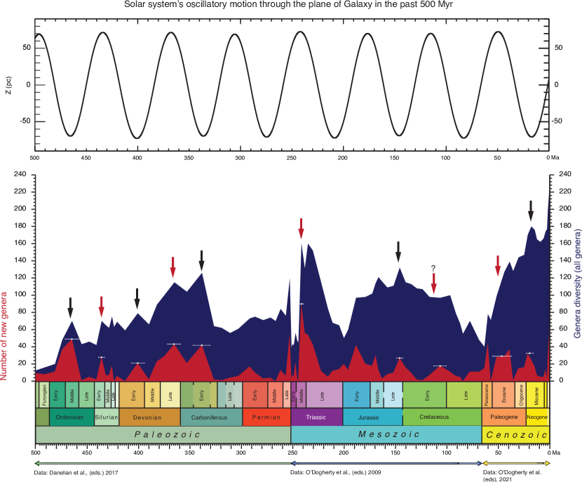Select the "0 Ma" label under the top plot
The image size is (582, 482).
[553, 157]
